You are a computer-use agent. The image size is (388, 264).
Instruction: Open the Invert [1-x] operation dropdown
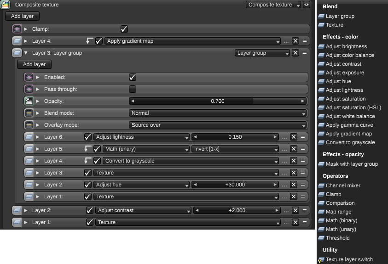tap(235, 149)
